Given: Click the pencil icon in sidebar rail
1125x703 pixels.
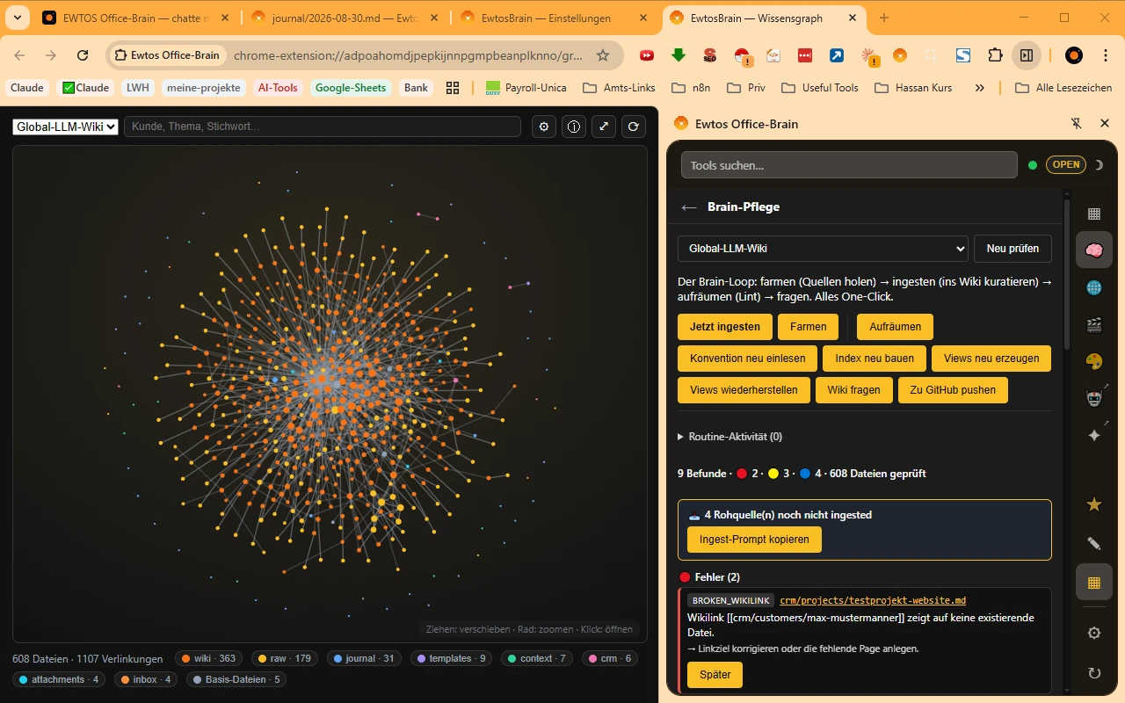Looking at the screenshot, I should click(x=1094, y=543).
